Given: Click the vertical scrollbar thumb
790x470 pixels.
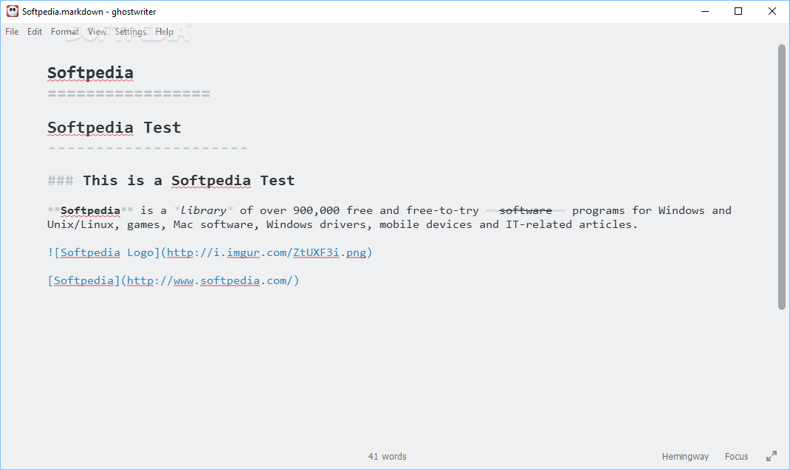Looking at the screenshot, I should point(781,177).
